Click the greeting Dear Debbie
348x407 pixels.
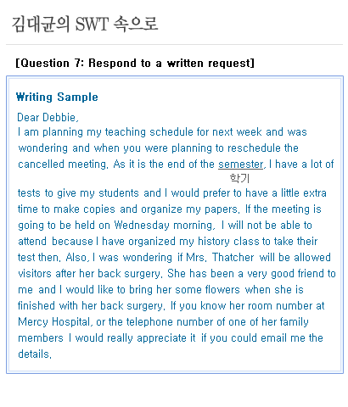[x=48, y=117]
